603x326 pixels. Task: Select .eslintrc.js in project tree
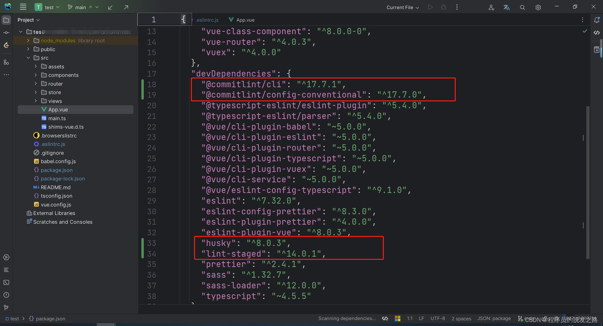coord(53,144)
